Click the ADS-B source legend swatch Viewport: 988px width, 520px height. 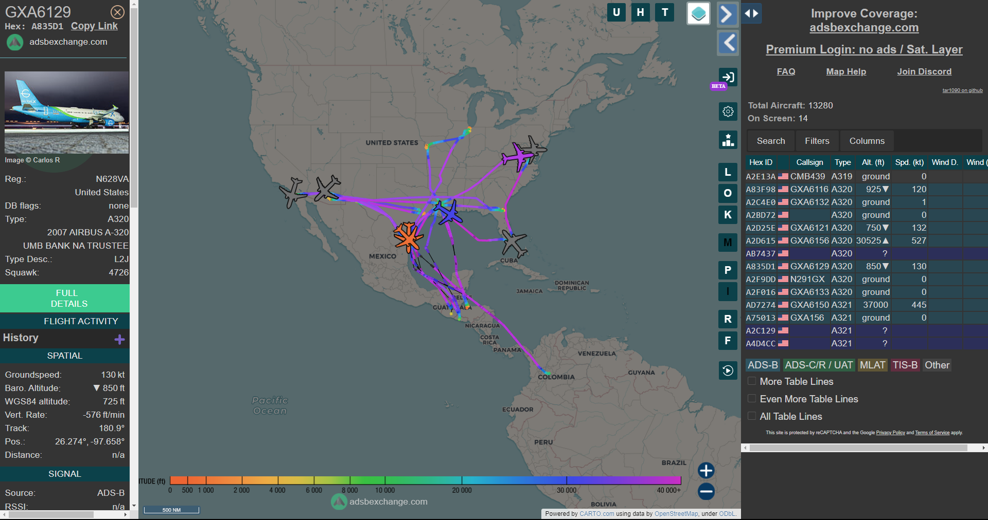[763, 365]
